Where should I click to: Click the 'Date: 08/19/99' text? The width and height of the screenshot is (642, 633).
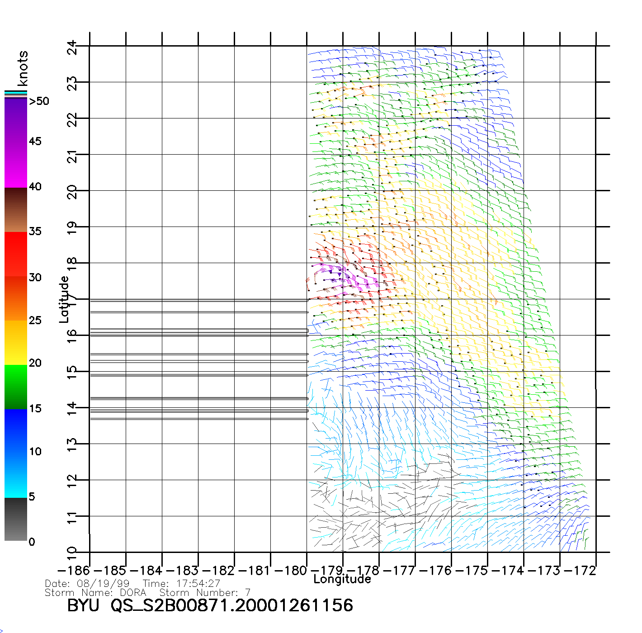(87, 584)
